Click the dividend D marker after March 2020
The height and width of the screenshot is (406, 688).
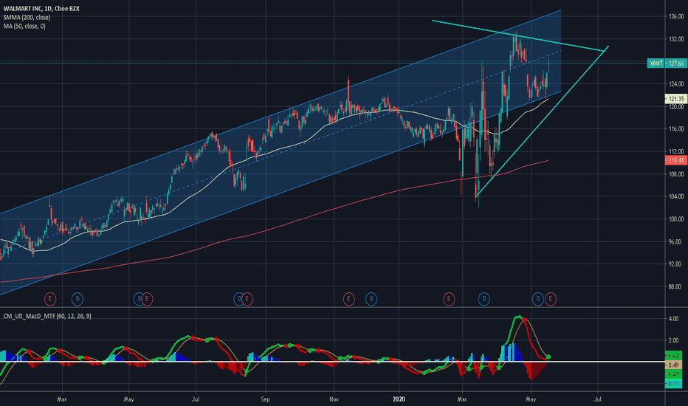(x=484, y=300)
